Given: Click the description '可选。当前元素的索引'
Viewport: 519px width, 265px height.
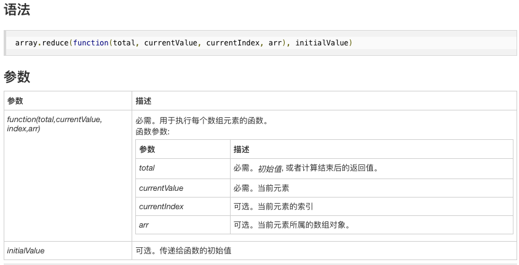Looking at the screenshot, I should 273,207.
